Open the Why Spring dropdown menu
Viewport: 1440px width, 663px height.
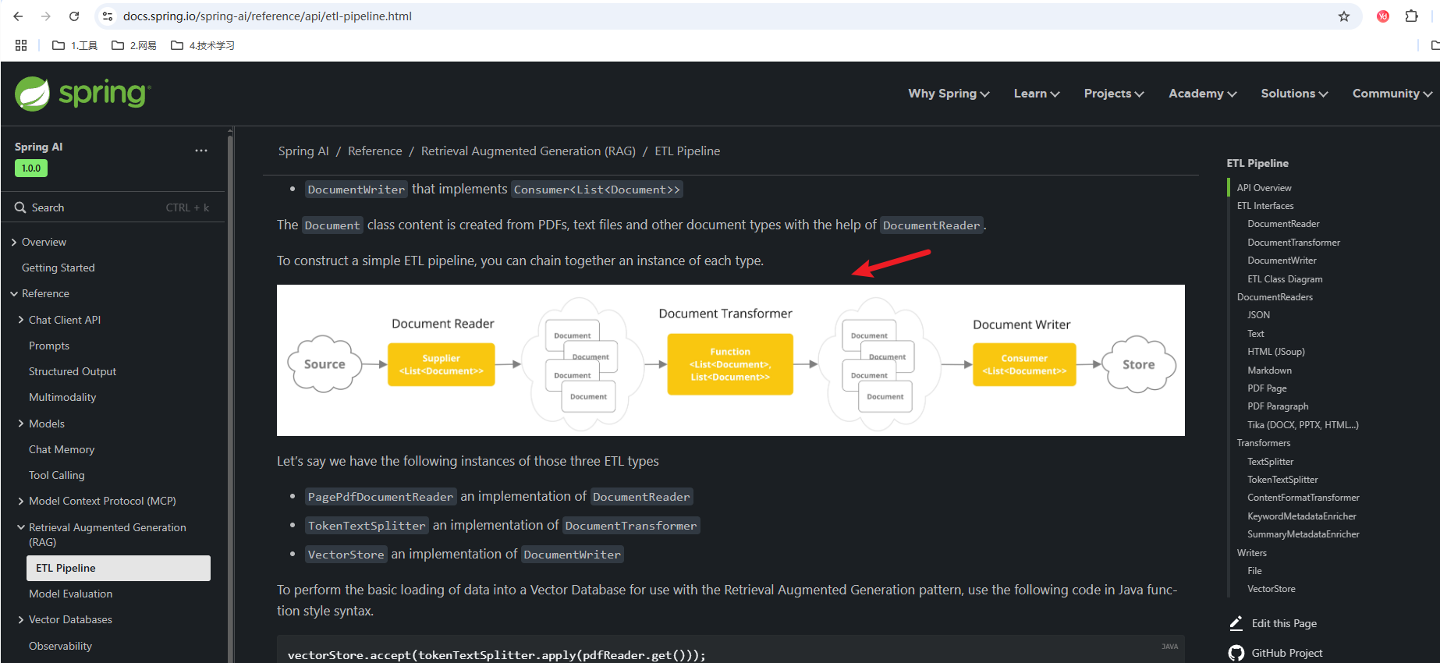[949, 94]
